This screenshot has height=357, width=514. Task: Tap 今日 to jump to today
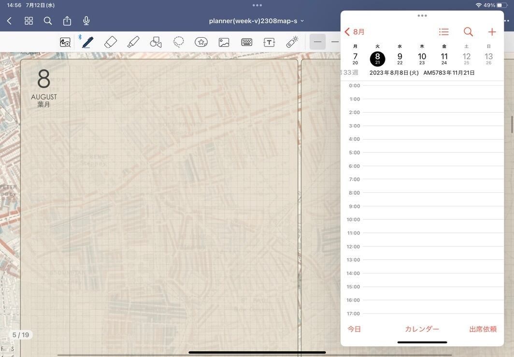354,329
